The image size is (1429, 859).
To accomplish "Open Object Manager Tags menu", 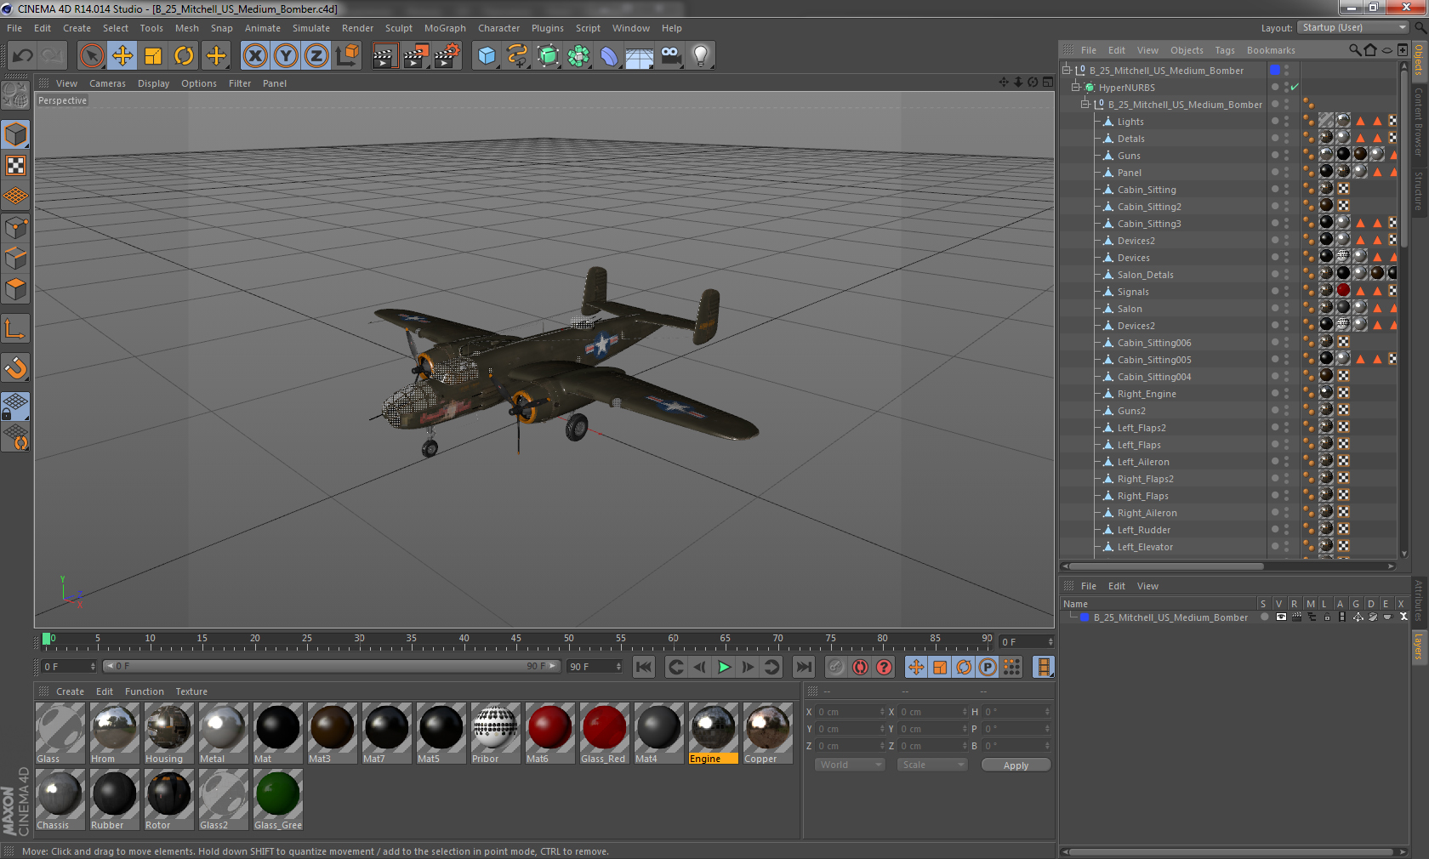I will coord(1225,50).
